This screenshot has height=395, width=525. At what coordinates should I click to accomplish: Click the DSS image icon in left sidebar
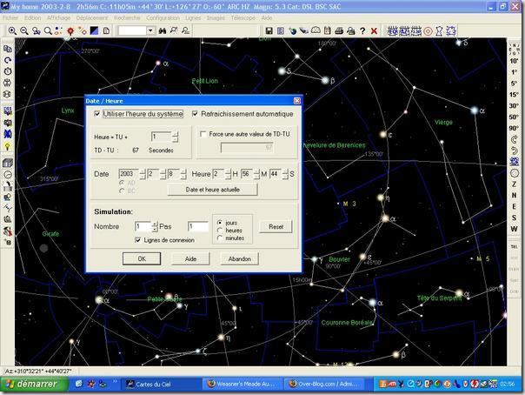pos(7,110)
